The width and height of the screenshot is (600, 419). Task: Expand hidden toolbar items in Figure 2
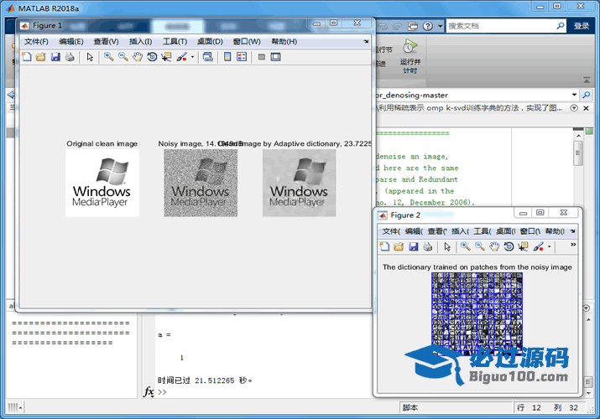click(573, 245)
